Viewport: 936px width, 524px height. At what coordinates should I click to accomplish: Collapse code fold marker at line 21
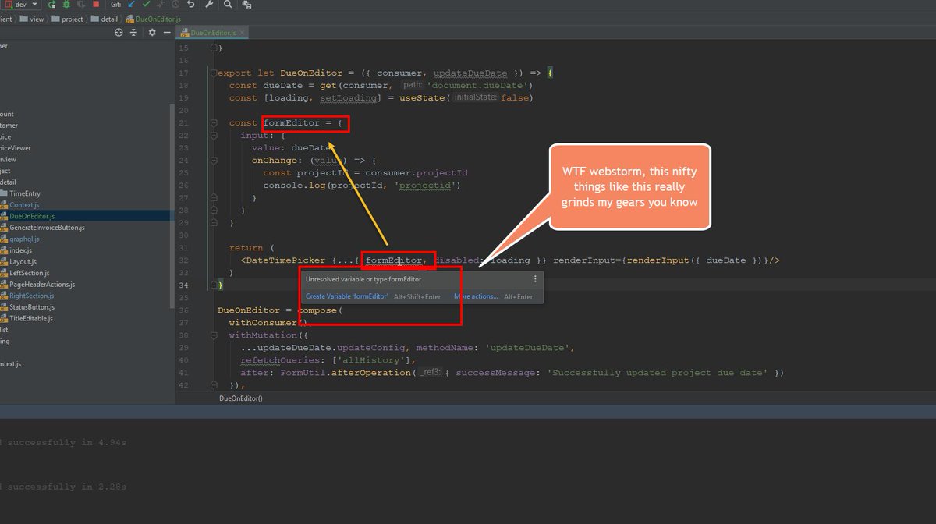213,123
